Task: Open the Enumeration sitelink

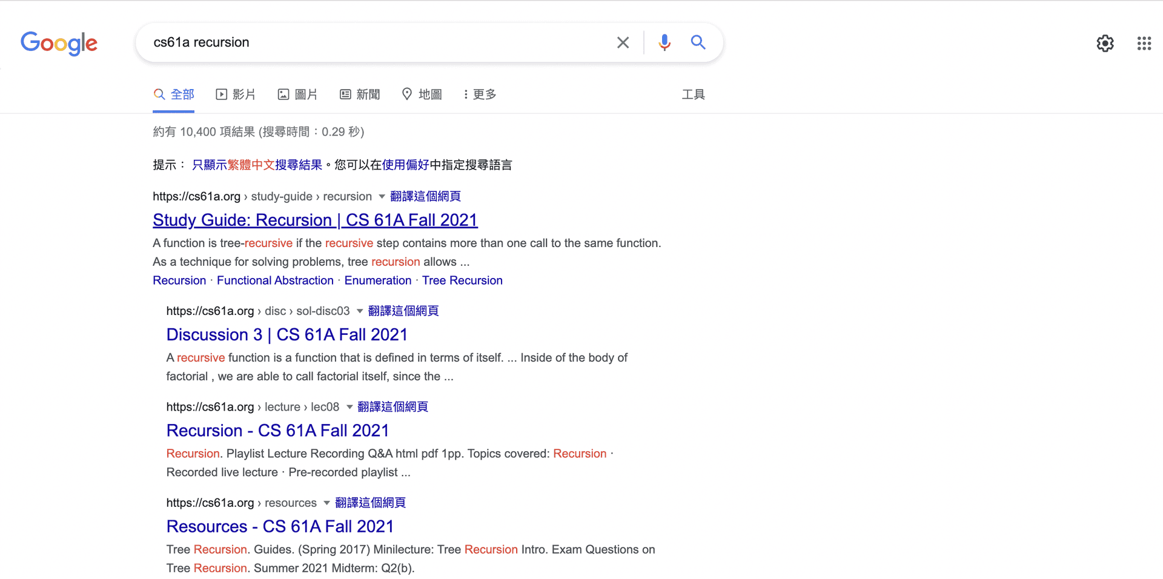Action: [378, 280]
